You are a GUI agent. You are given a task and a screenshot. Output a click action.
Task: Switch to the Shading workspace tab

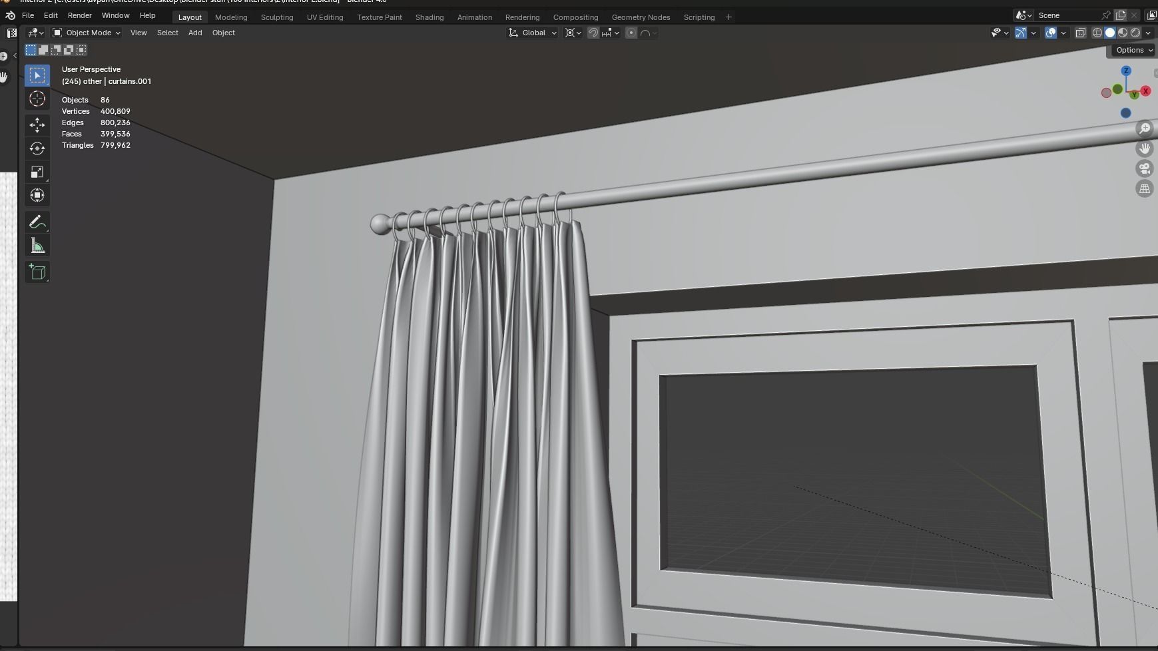430,17
